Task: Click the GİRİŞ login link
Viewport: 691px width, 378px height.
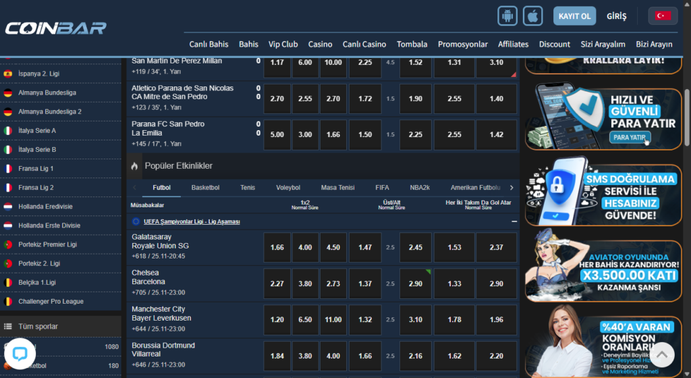Action: click(x=617, y=16)
